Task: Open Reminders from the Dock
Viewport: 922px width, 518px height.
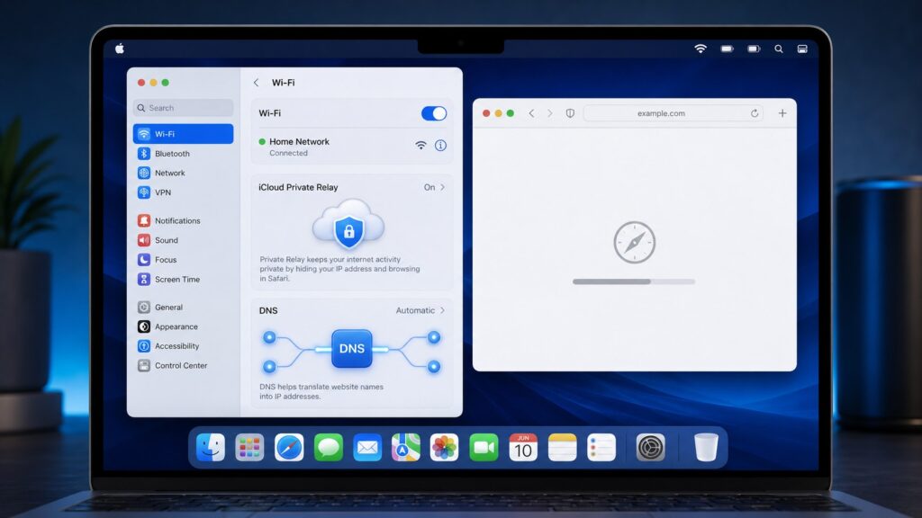Action: point(601,448)
